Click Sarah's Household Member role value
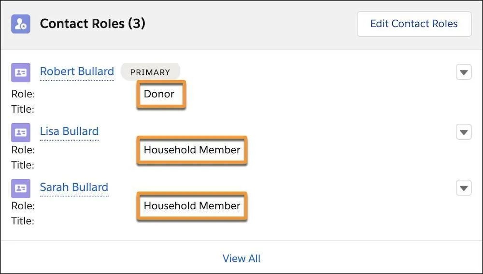The width and height of the screenshot is (483, 274). click(192, 206)
